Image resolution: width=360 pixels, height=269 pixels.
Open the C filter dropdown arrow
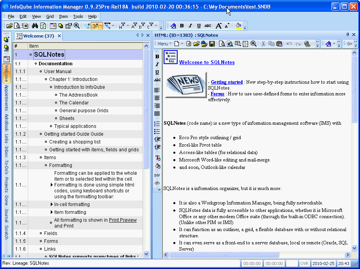tap(156, 26)
